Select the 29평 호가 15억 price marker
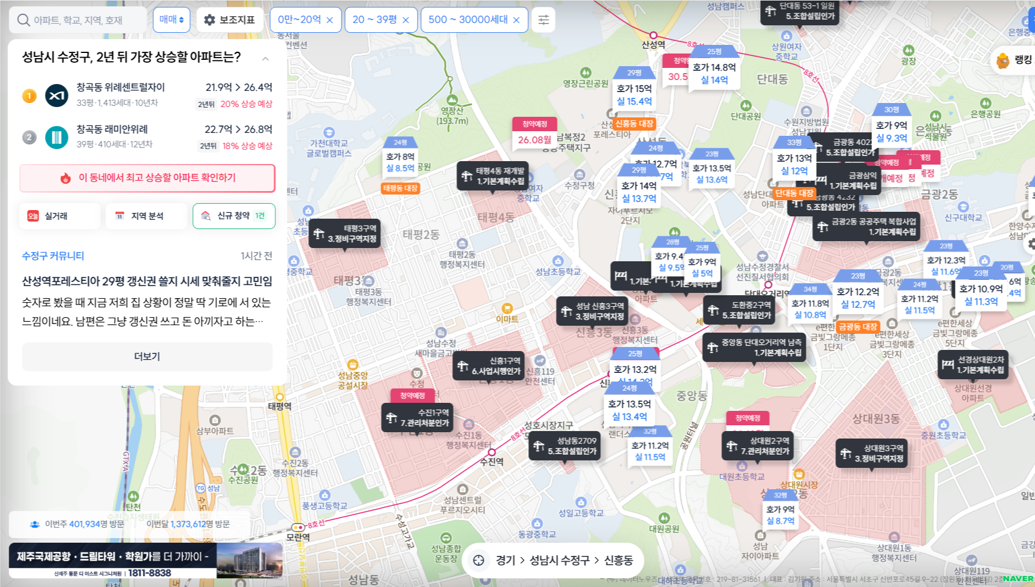The image size is (1035, 587). (x=634, y=90)
